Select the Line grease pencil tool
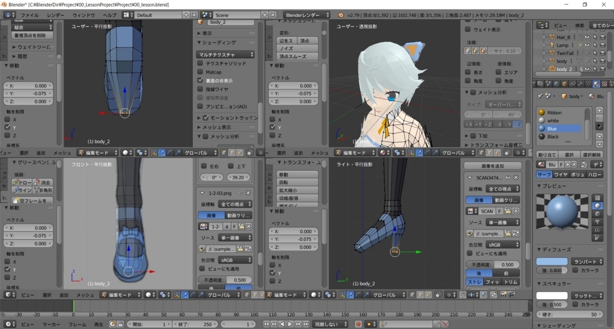 [x=22, y=190]
